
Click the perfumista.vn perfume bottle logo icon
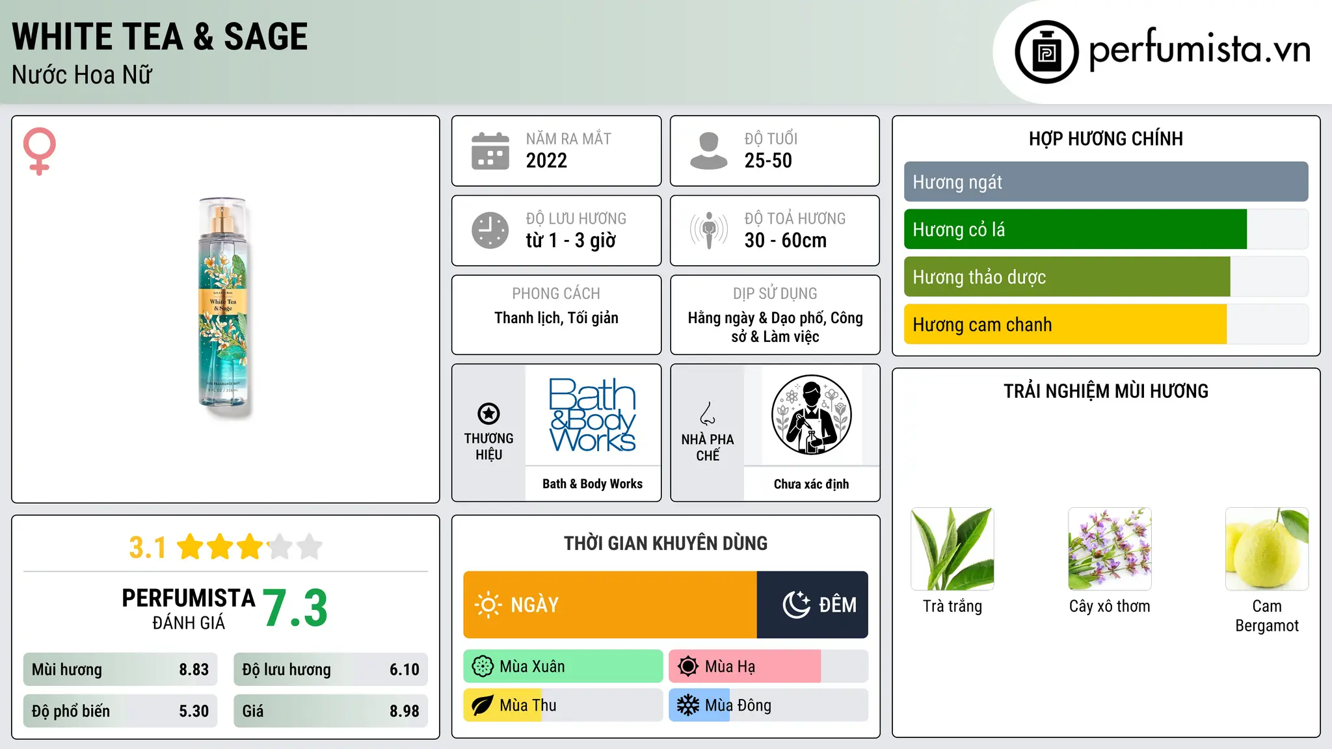(1046, 52)
